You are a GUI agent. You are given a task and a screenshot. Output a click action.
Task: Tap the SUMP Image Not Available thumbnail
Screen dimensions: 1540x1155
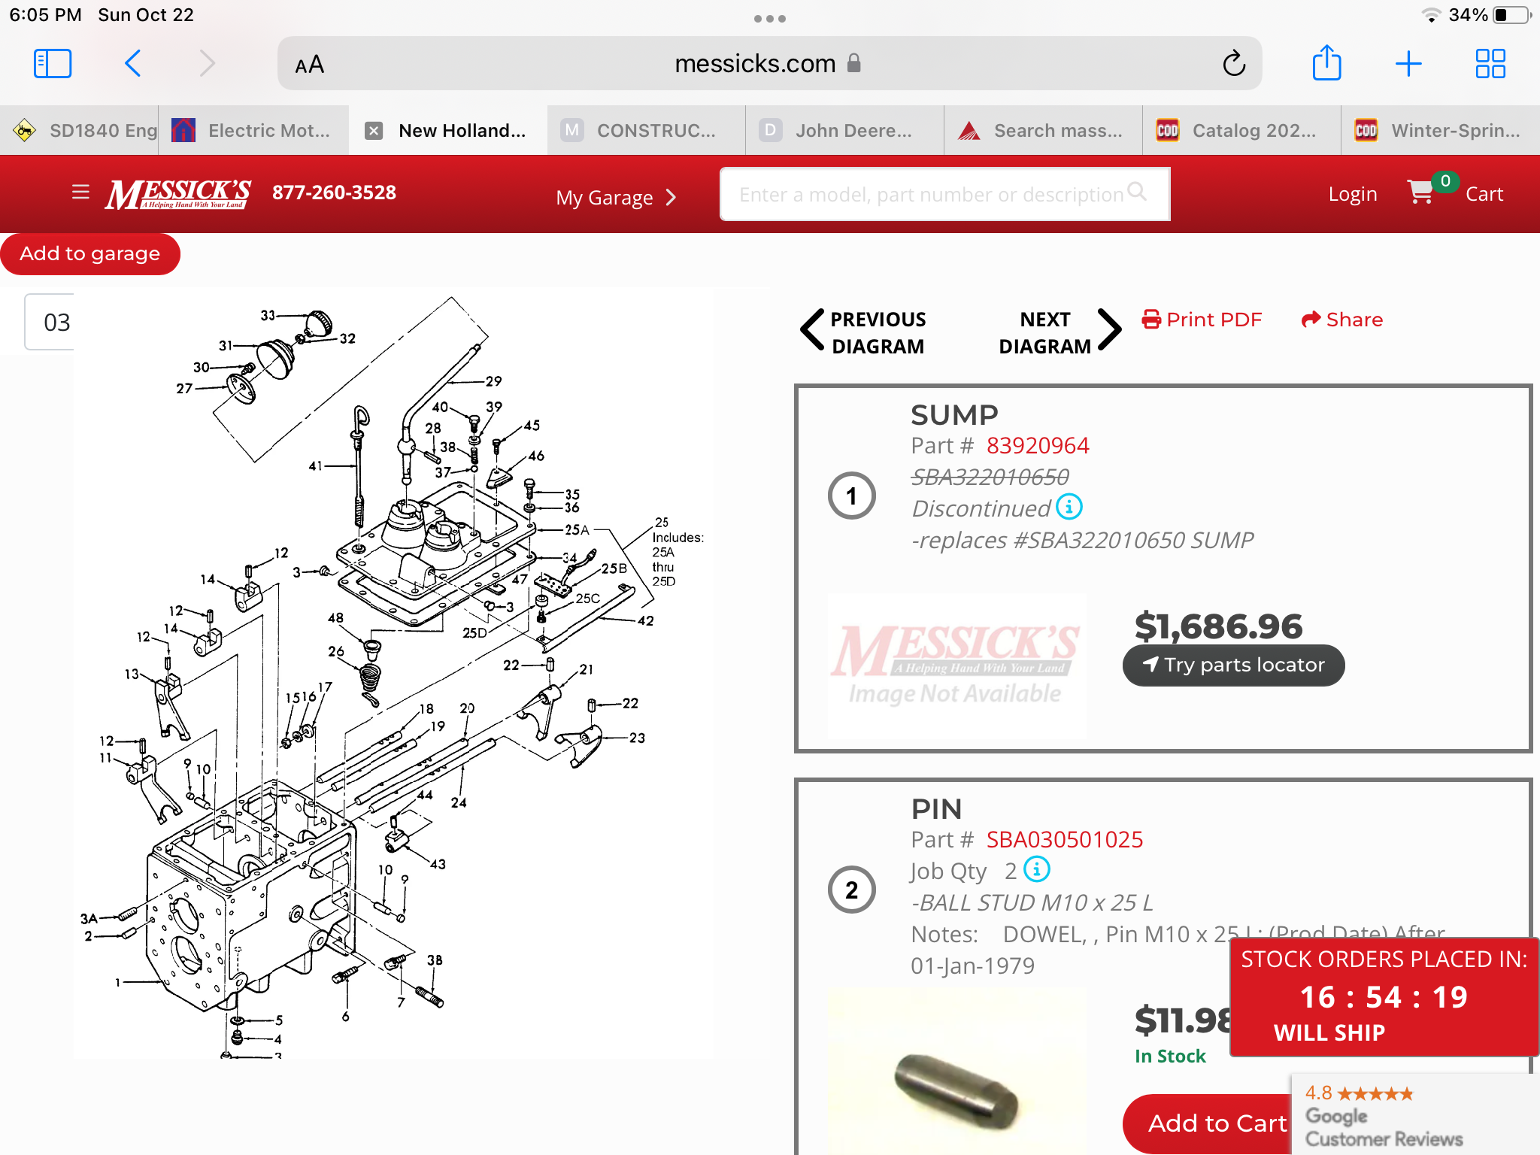click(x=956, y=665)
